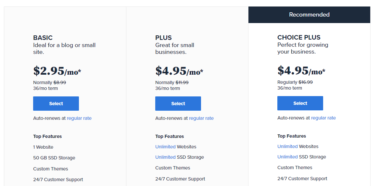The width and height of the screenshot is (379, 186).
Task: Click Unlimited SSD Storage link in PLUS plan
Action: [x=165, y=157]
